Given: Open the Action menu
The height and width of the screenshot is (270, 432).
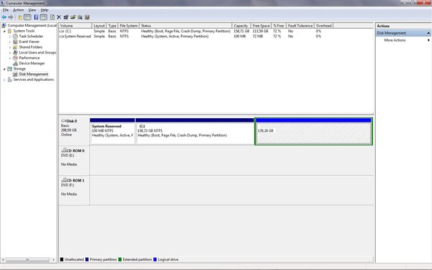Looking at the screenshot, I should (x=18, y=10).
